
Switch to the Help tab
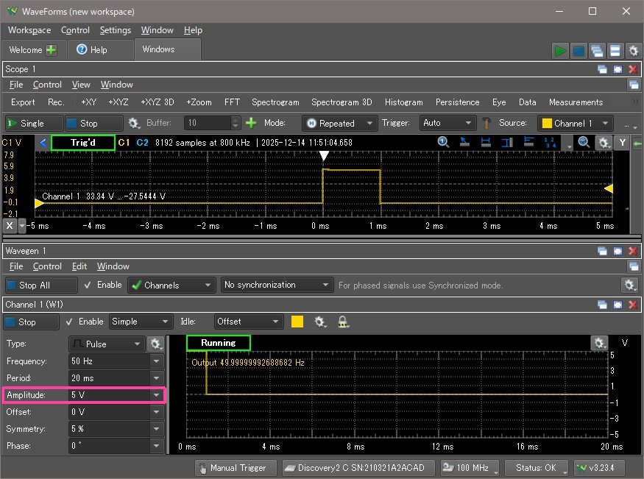(x=92, y=49)
